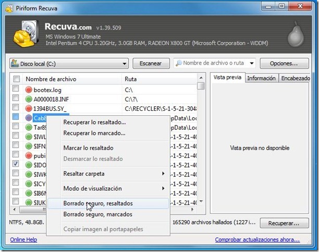Click the green status dot of the $I86 file
Image resolution: width=319 pixels, height=252 pixels.
point(29,193)
